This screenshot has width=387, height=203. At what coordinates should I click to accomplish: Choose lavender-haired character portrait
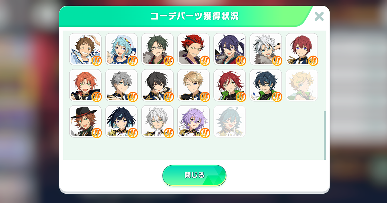pyautogui.click(x=193, y=121)
